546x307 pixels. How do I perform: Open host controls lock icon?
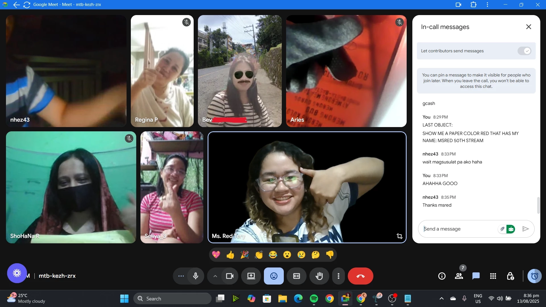click(510, 276)
